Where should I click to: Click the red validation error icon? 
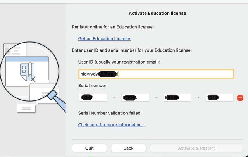pyautogui.click(x=240, y=98)
